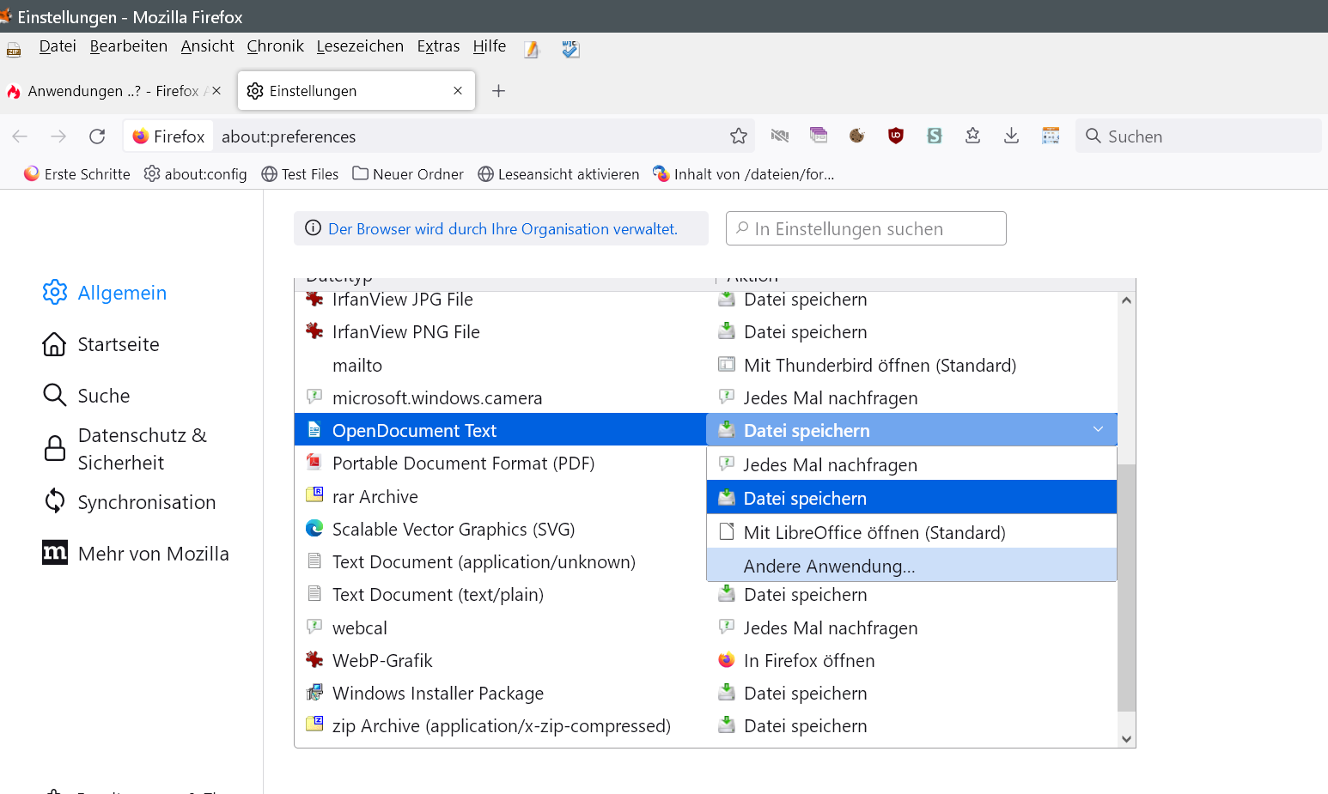Select 'Mit LibreOffice öffnen (Standard)' option
1328x794 pixels.
coord(874,533)
